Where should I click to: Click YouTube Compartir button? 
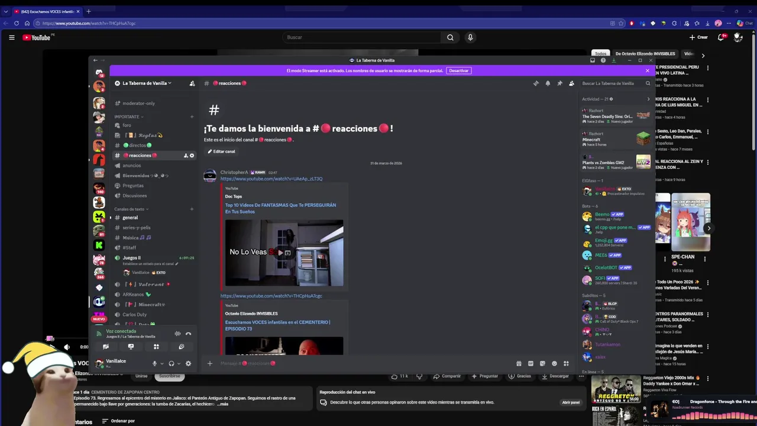[x=447, y=376]
